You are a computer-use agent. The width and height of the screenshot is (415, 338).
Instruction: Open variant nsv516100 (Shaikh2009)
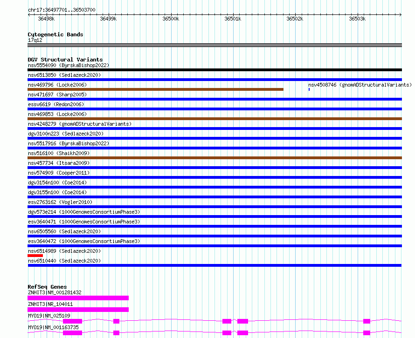[x=59, y=153]
